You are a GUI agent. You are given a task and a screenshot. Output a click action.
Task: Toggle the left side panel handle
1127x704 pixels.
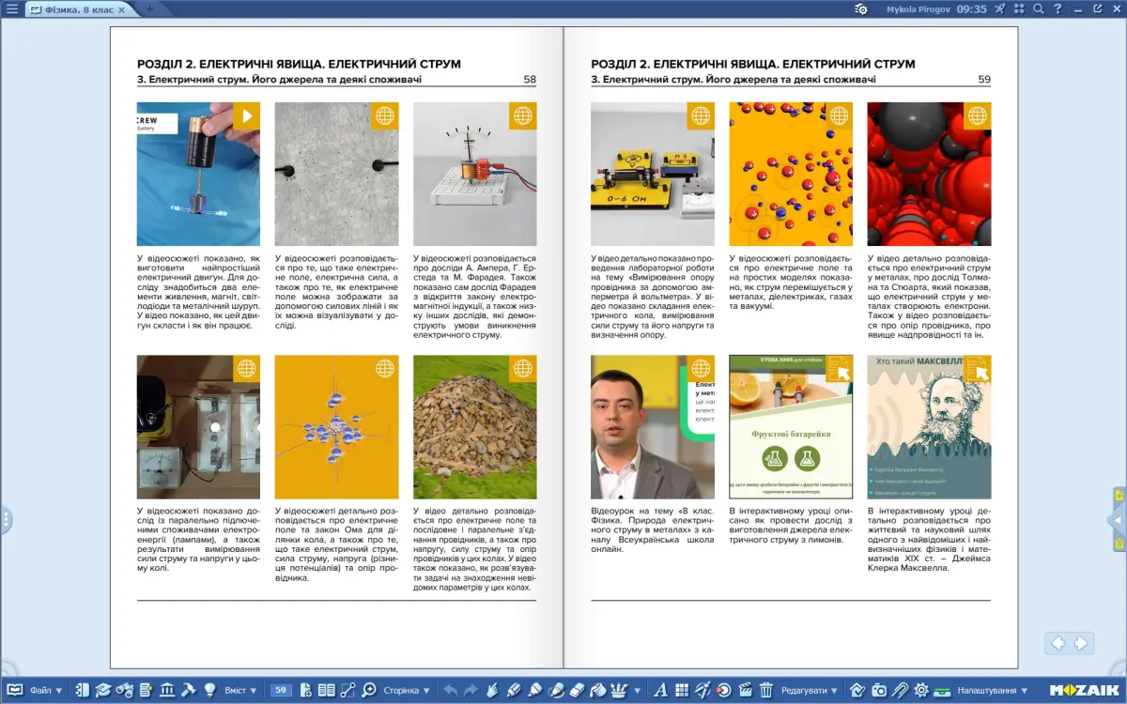pyautogui.click(x=5, y=519)
